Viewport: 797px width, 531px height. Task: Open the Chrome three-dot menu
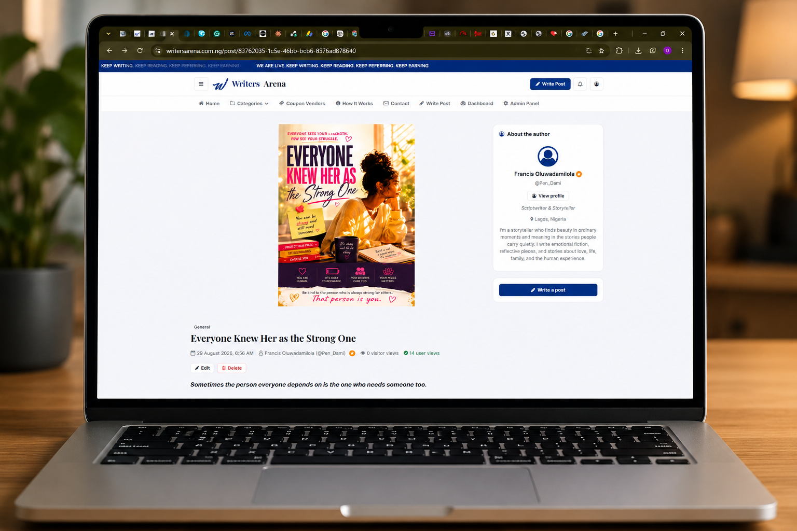click(682, 51)
